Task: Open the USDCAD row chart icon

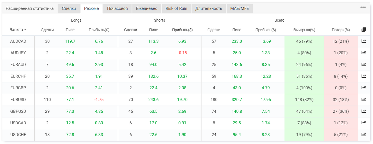Action: point(363,123)
